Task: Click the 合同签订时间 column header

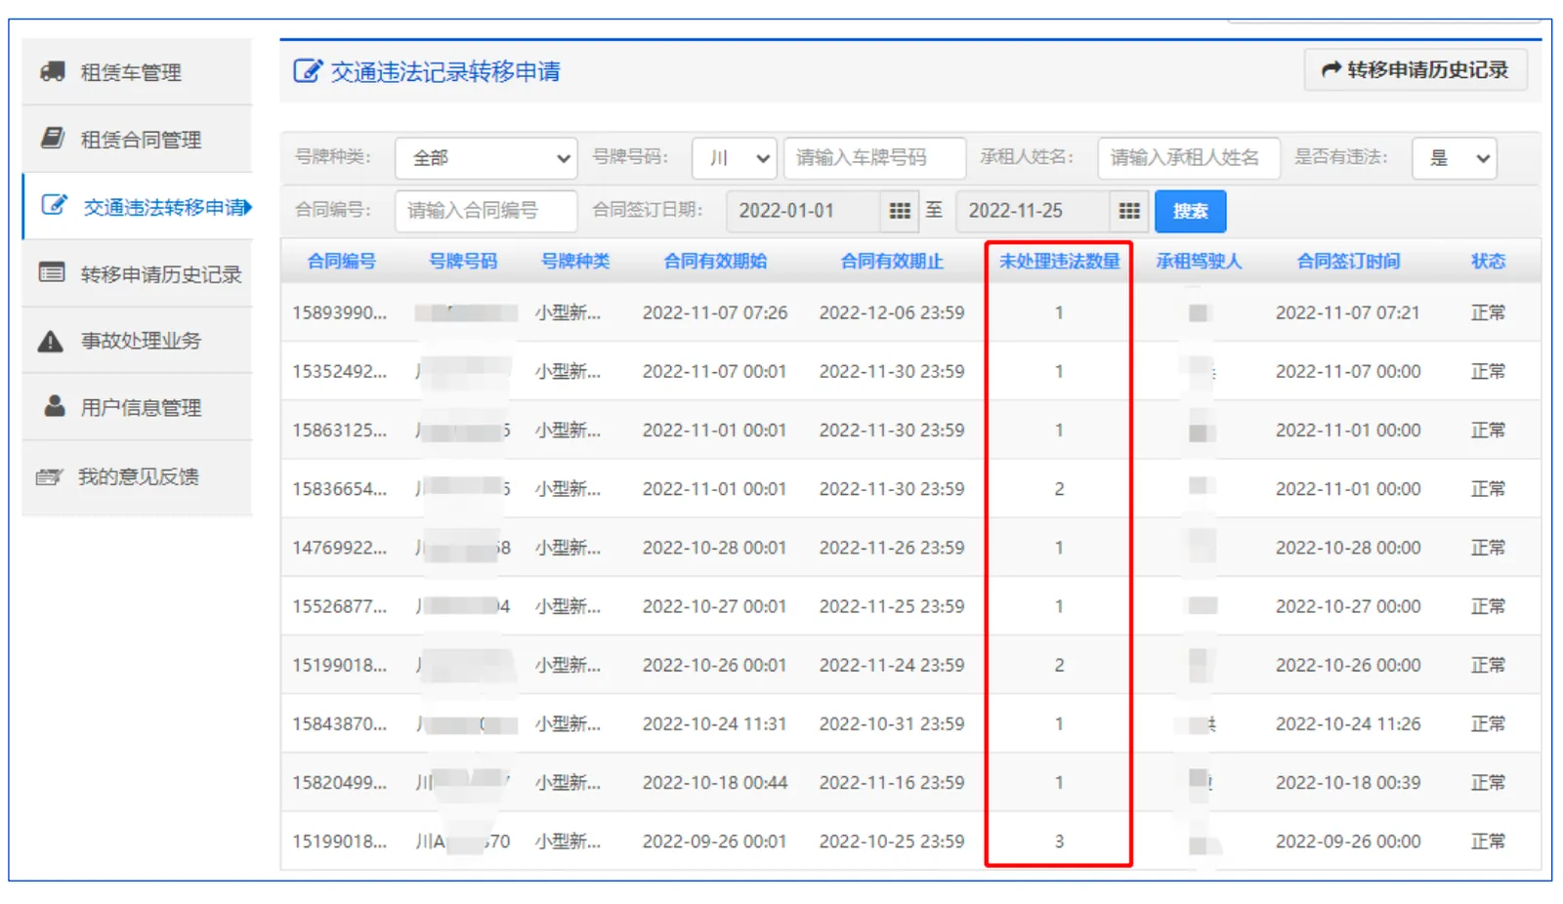Action: point(1348,262)
